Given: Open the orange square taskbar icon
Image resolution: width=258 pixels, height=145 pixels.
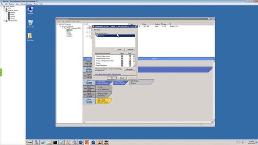Looking at the screenshot, I should tap(100, 142).
